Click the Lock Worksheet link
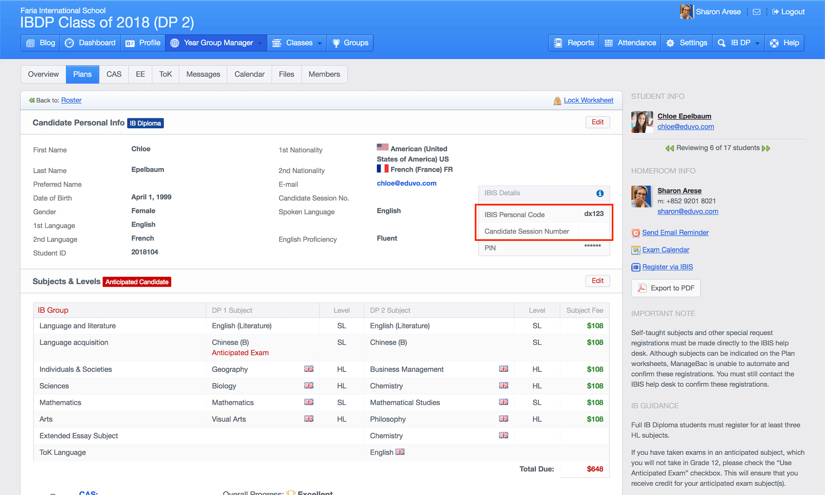Screen dimensions: 825x495 point(588,100)
